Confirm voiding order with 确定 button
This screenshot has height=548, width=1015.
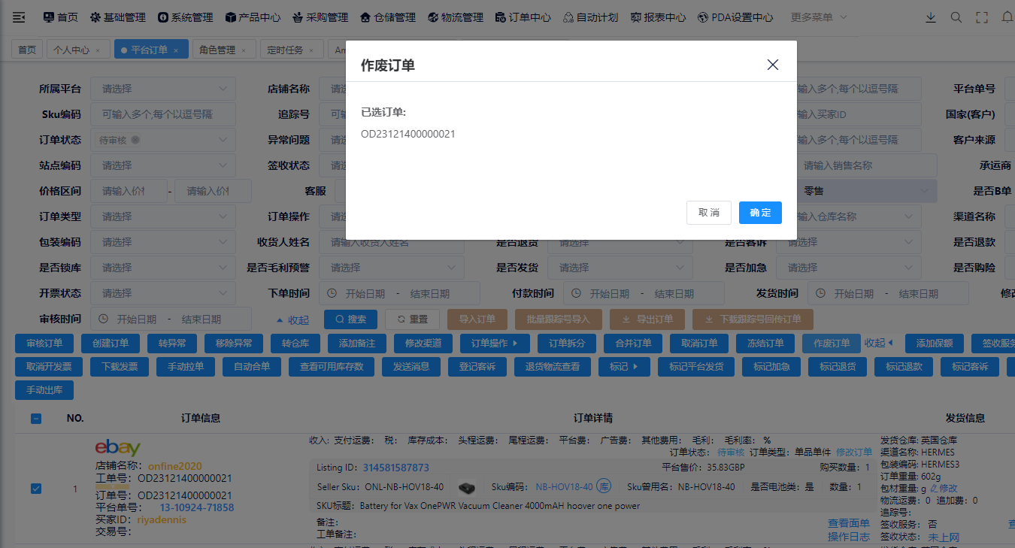click(759, 213)
